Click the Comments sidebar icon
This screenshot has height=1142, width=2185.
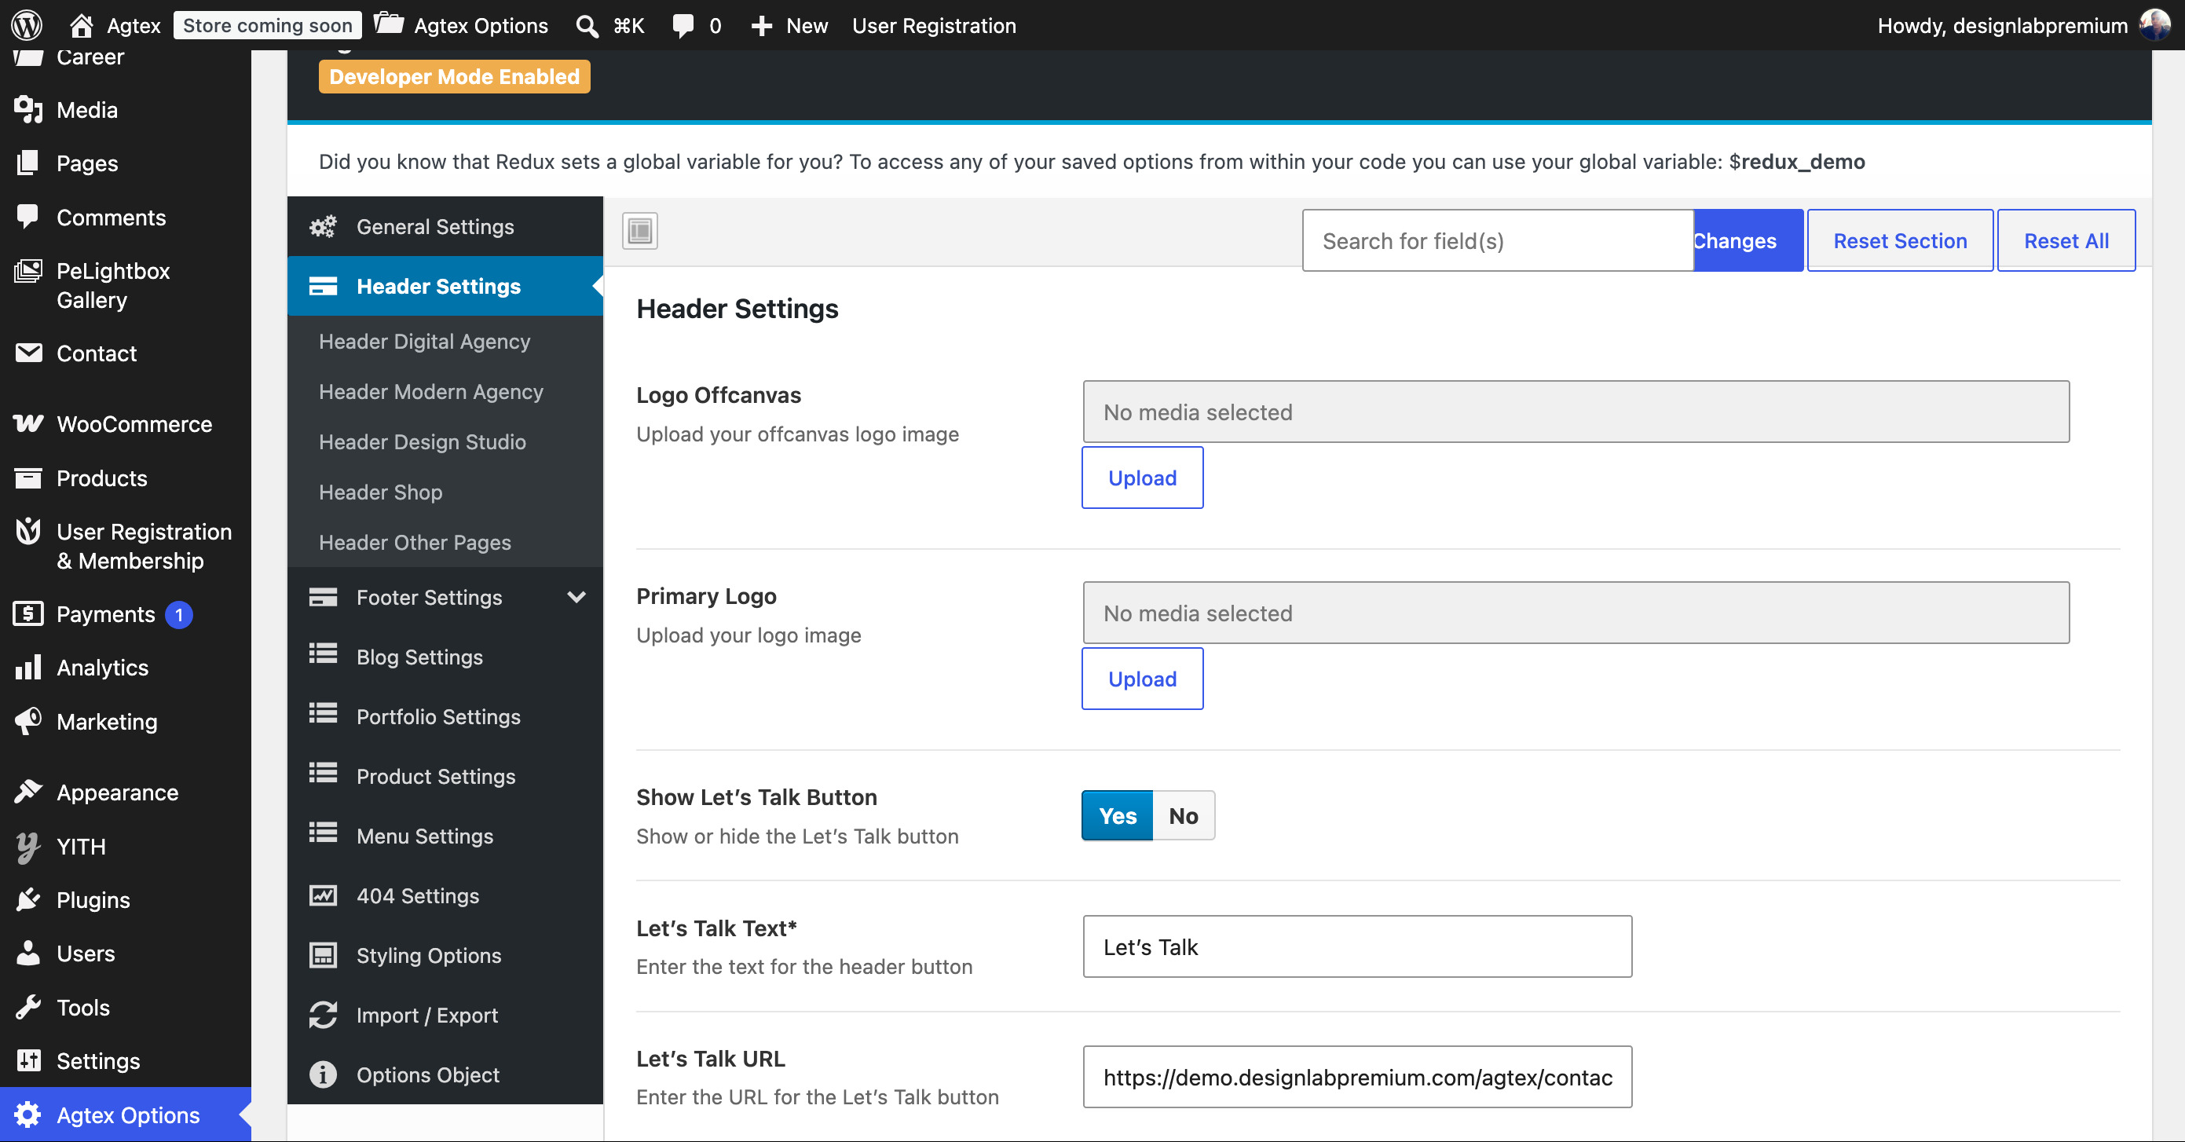pyautogui.click(x=28, y=218)
